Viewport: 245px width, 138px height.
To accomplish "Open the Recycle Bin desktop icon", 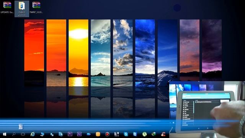I will [21, 127].
